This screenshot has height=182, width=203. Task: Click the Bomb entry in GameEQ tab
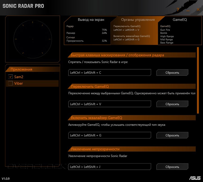[164, 33]
